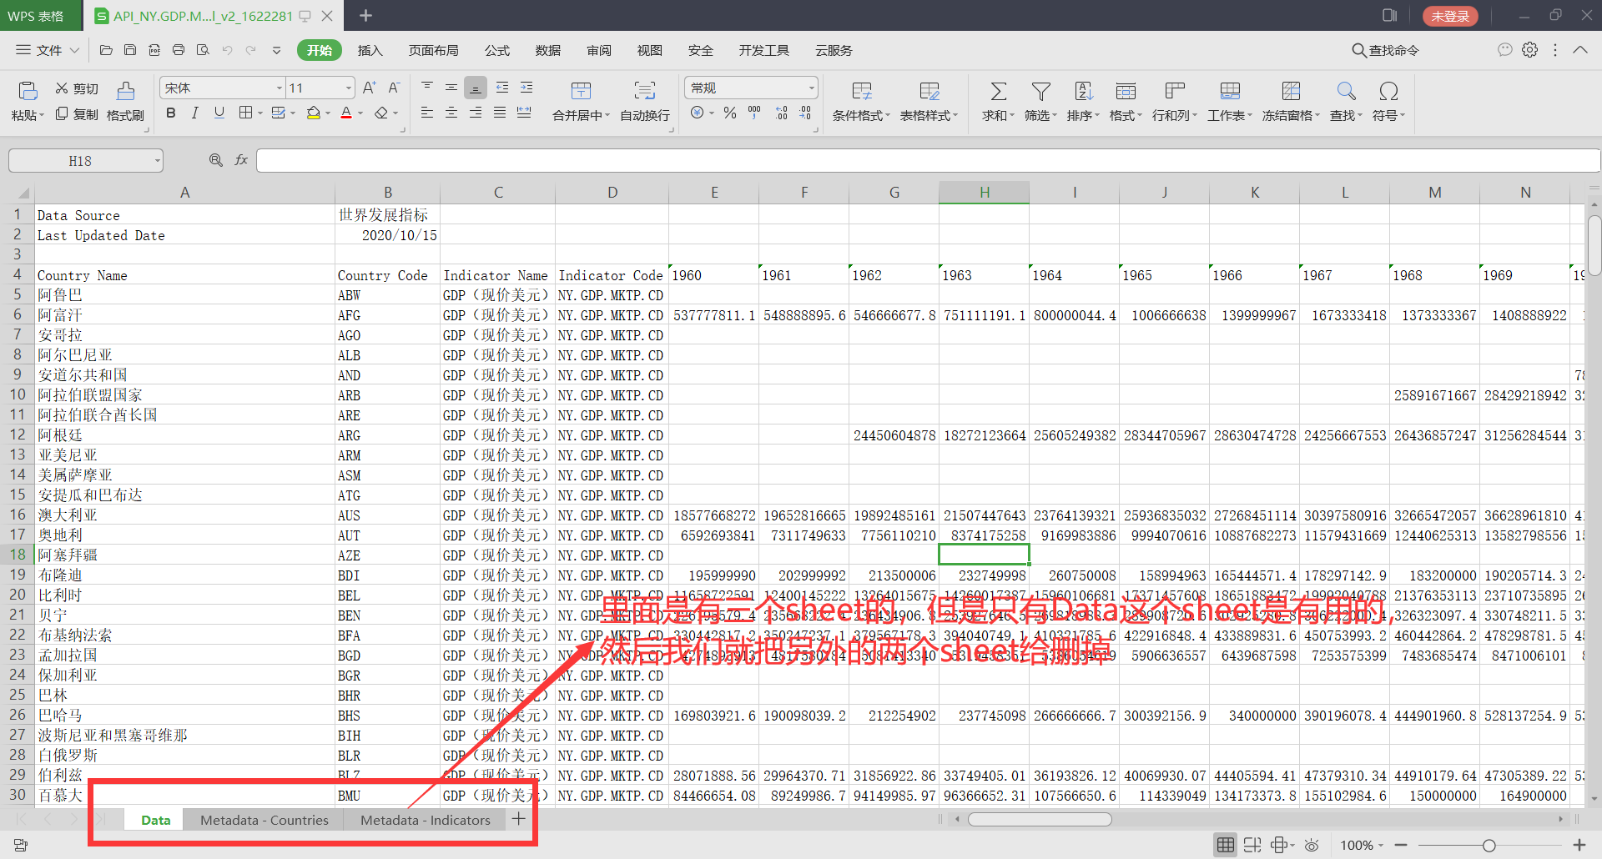Click the cell borders icon
Screen dimensions: 1602x859
246,113
